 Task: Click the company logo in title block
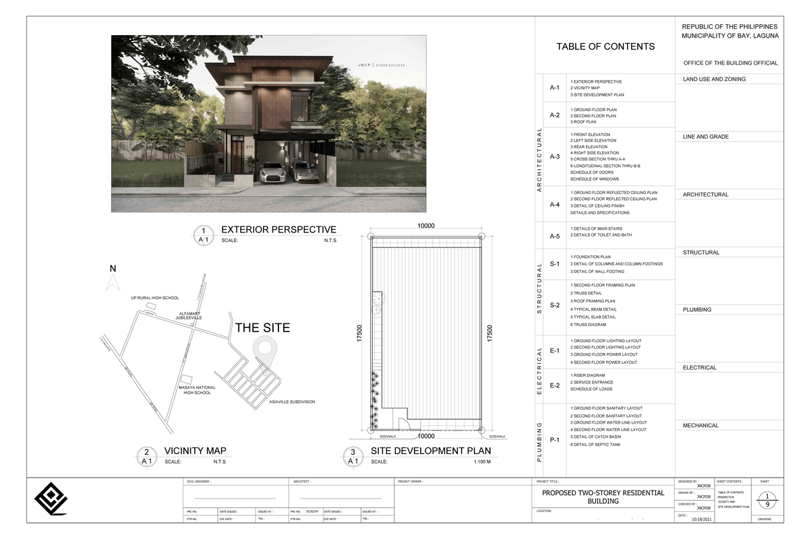coord(51,499)
